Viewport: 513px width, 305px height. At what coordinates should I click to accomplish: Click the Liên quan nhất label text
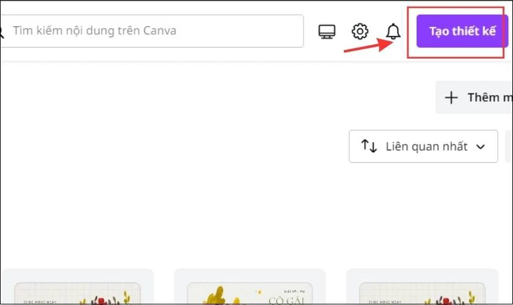(427, 146)
